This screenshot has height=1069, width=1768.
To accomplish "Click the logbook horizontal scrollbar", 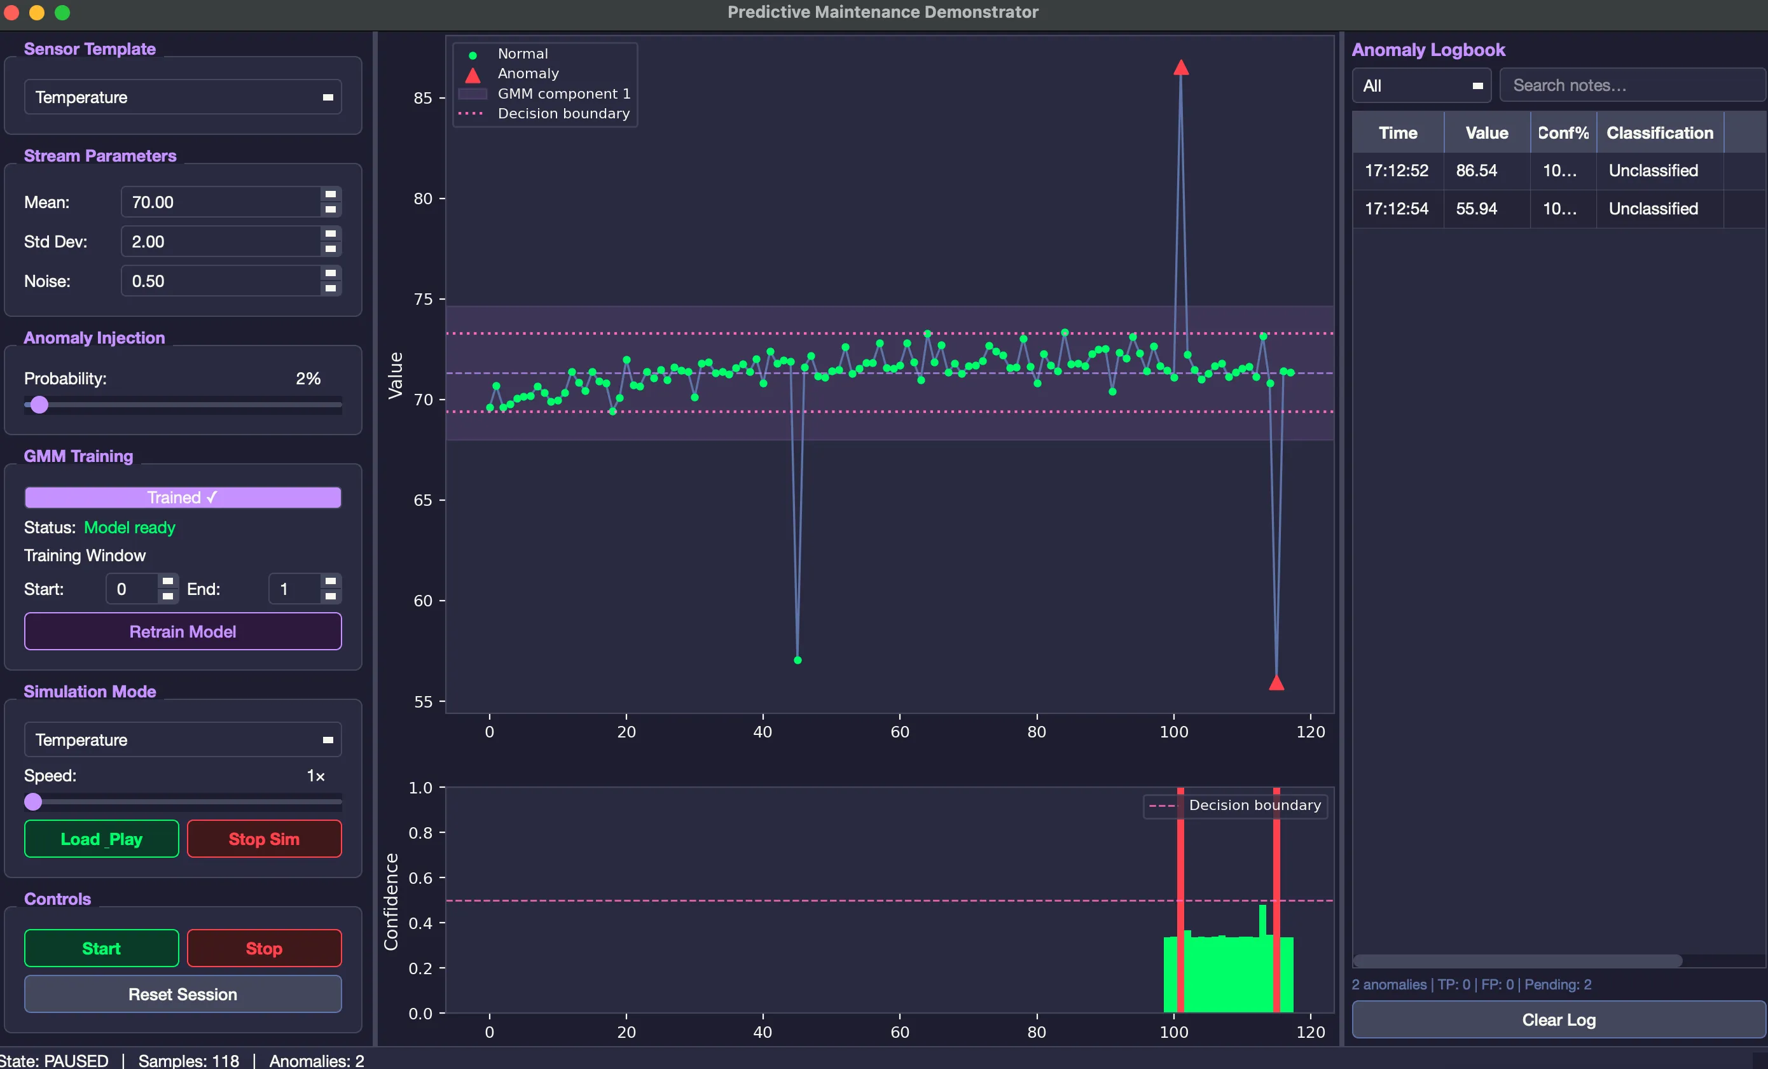I will 1517,961.
